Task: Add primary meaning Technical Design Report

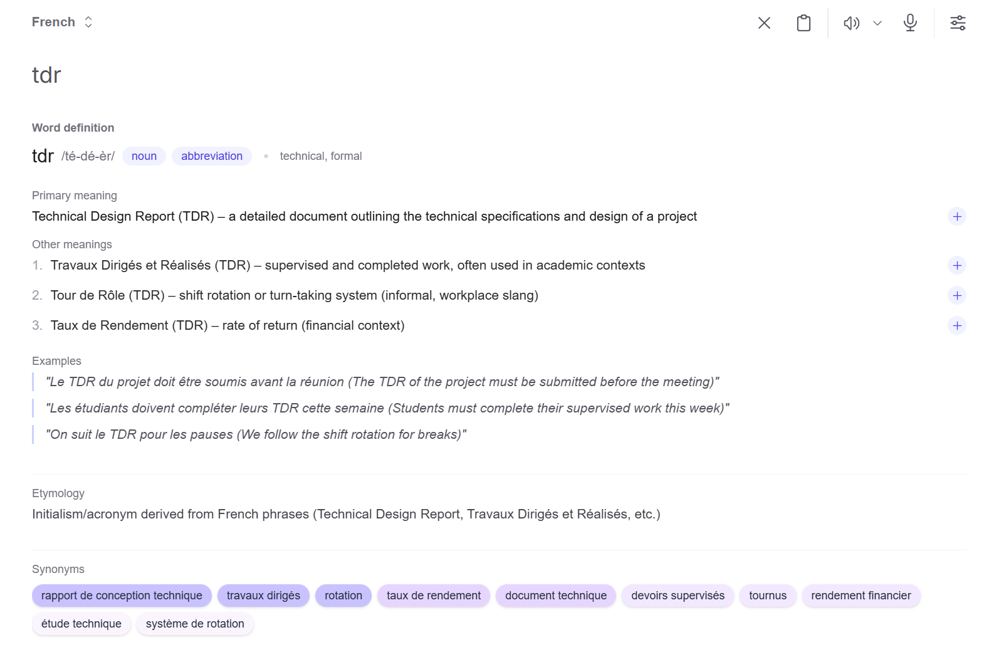Action: (957, 216)
